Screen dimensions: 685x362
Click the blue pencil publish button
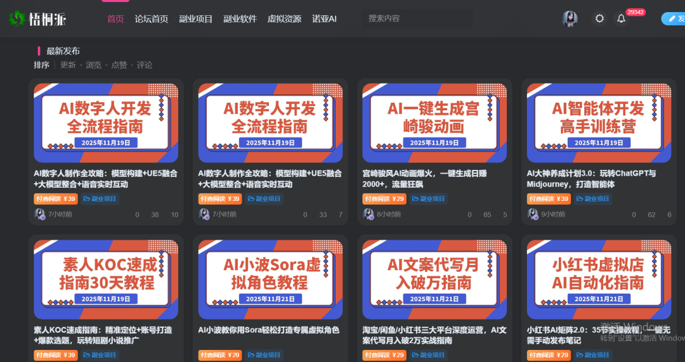673,19
